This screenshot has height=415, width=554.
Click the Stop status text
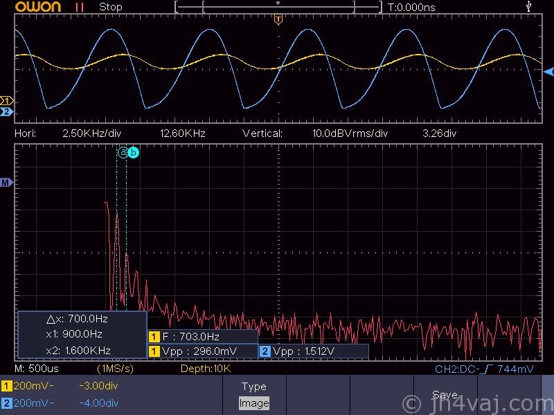click(x=111, y=7)
